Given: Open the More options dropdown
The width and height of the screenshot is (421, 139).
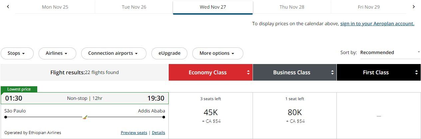Looking at the screenshot, I should click(x=217, y=53).
